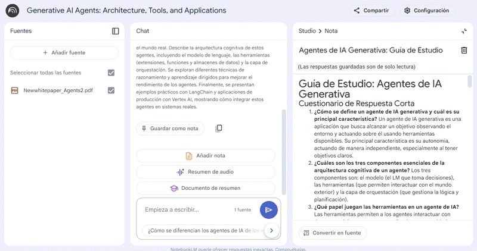The image size is (477, 251).
Task: Click Guardar como nota
Action: pos(170,128)
